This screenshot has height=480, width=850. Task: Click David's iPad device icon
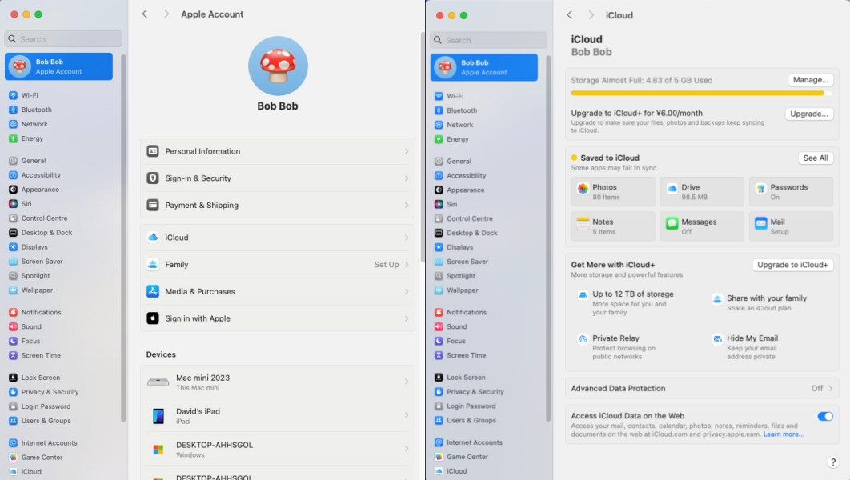(158, 415)
